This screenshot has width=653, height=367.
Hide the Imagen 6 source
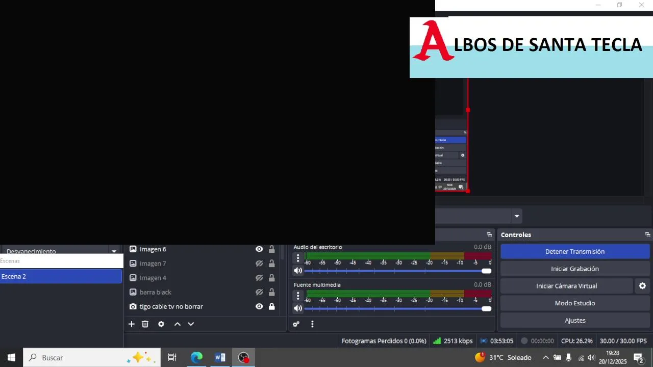259,249
